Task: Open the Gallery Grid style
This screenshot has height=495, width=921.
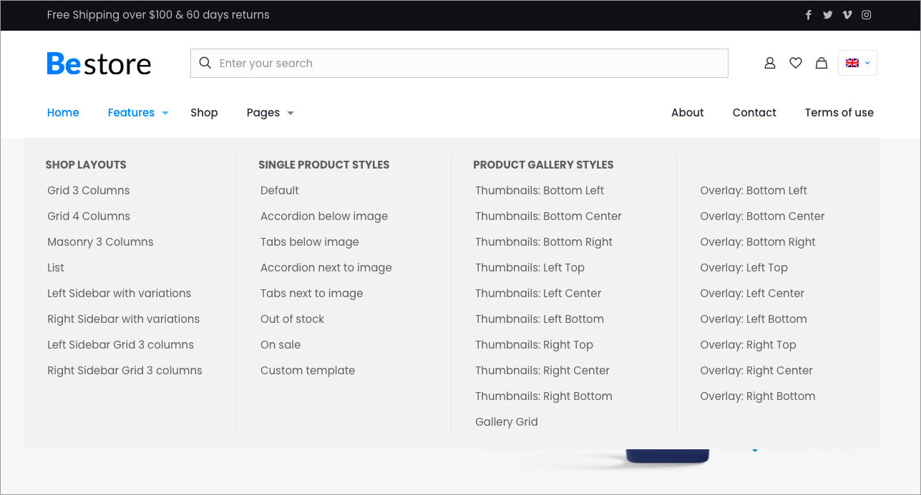Action: [x=507, y=421]
